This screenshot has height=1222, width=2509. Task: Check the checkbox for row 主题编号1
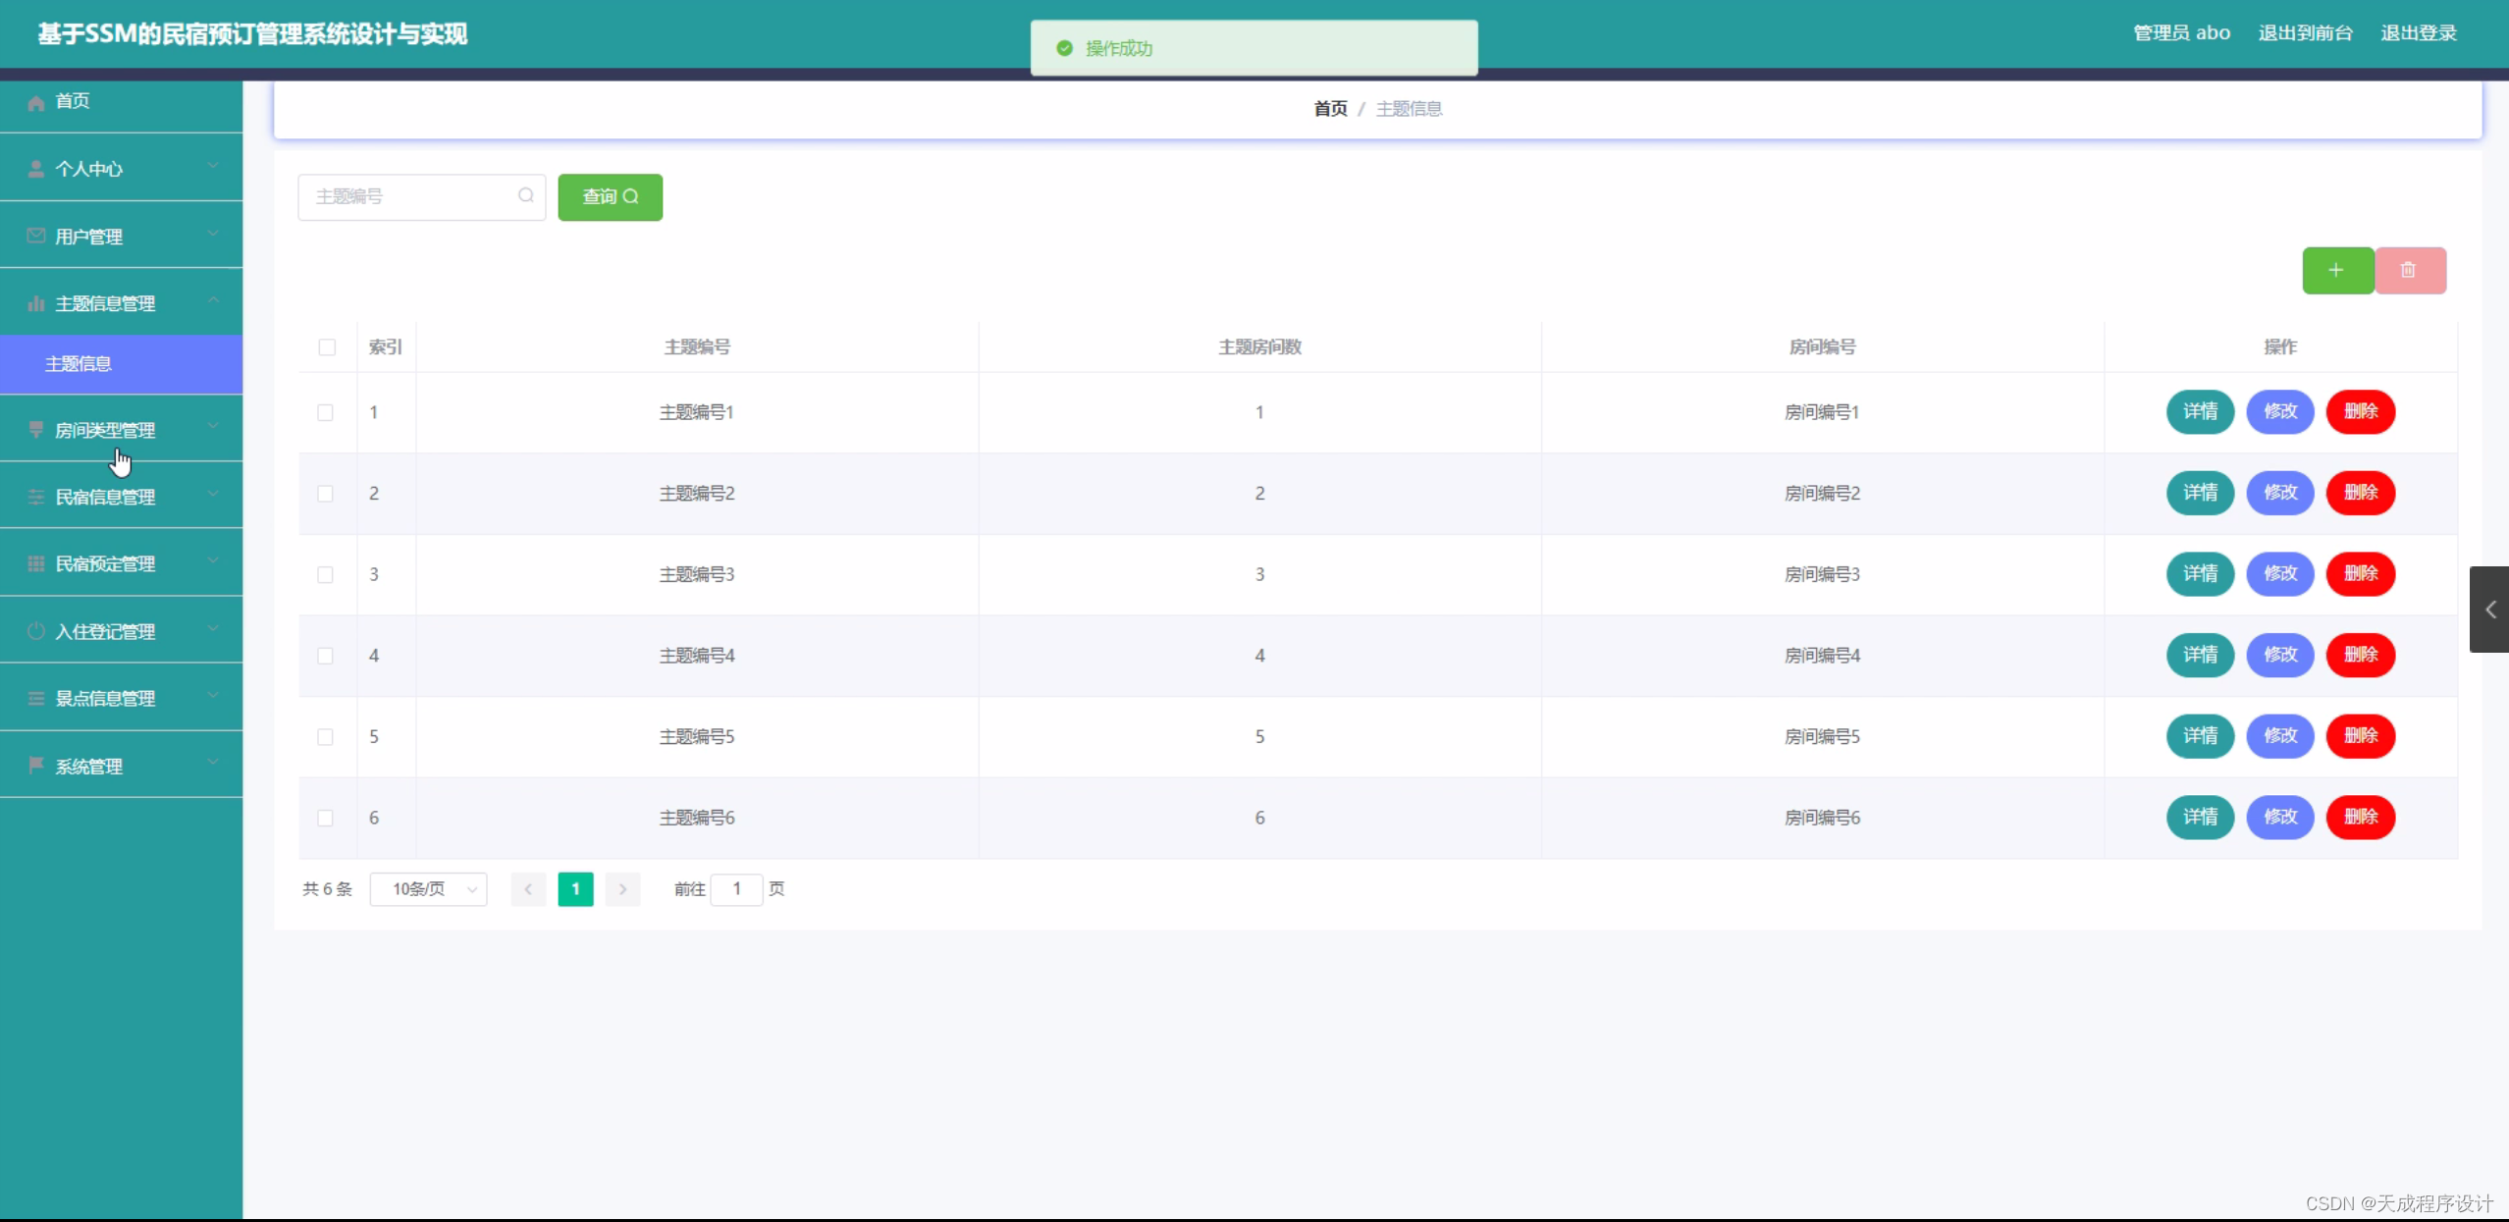326,412
